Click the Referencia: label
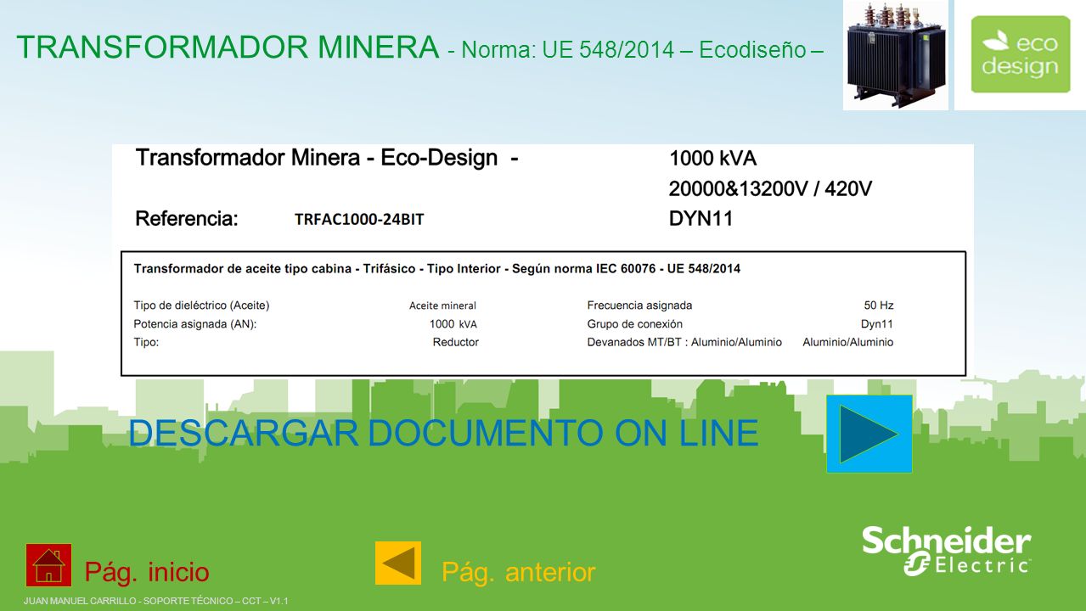Viewport: 1086px width, 611px height. pos(187,219)
